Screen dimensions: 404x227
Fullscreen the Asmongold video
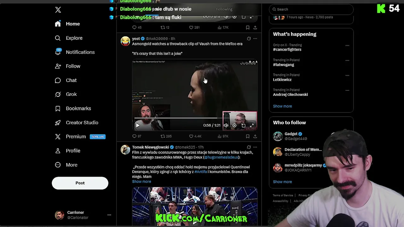tap(252, 125)
